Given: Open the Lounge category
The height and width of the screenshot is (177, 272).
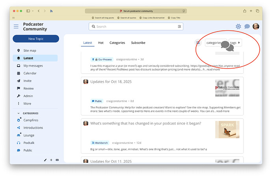Looking at the screenshot, I should 29,135.
